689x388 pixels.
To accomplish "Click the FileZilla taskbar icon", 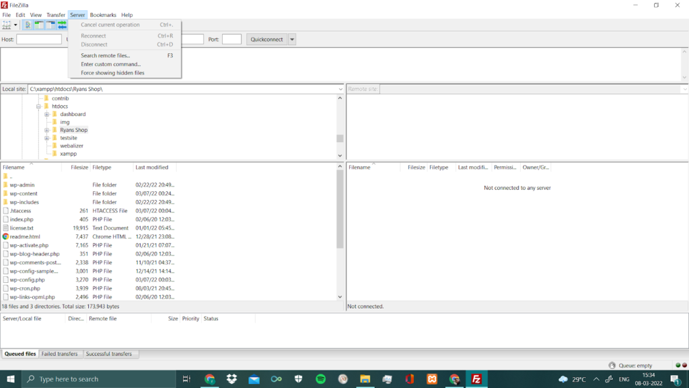I will [476, 379].
